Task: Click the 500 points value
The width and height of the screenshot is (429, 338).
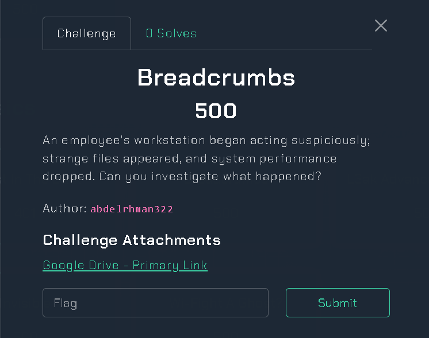Action: click(216, 111)
